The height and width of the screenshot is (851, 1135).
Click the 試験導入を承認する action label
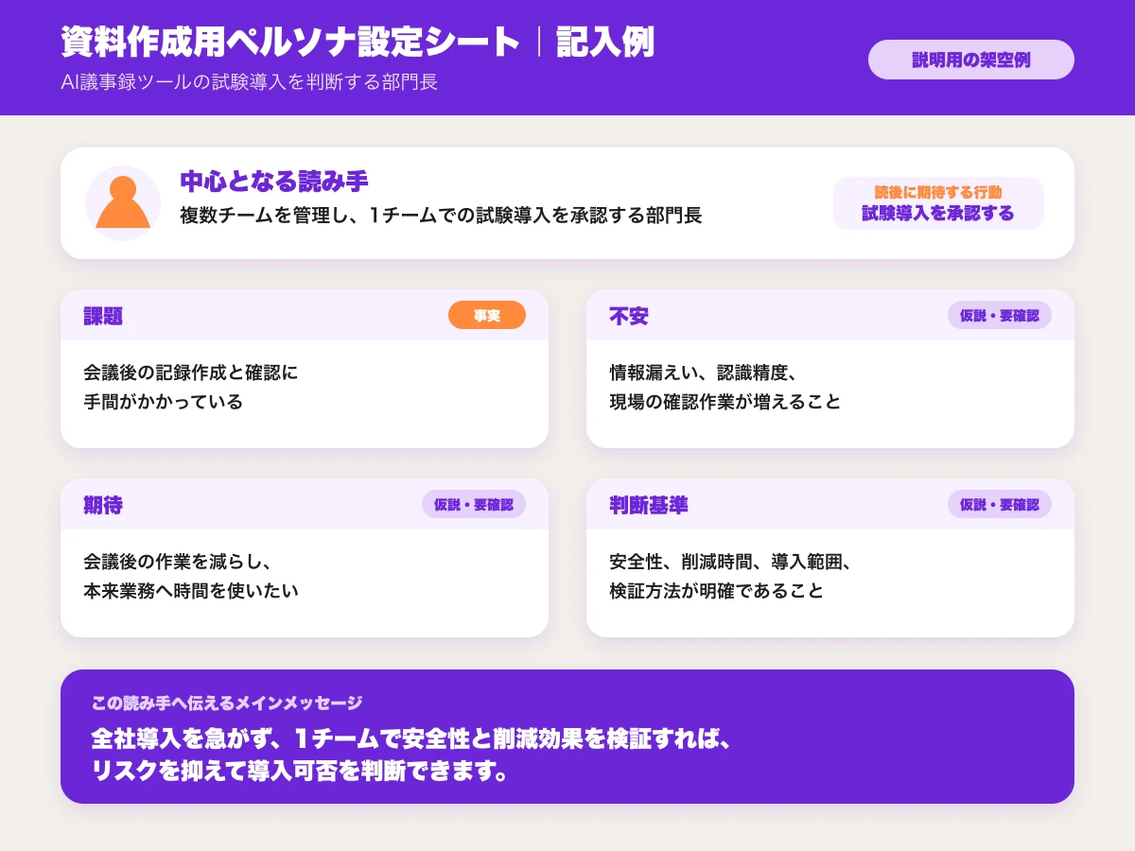click(x=938, y=214)
